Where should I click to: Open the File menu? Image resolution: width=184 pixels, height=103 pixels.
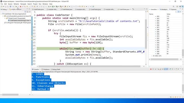pos(2,4)
